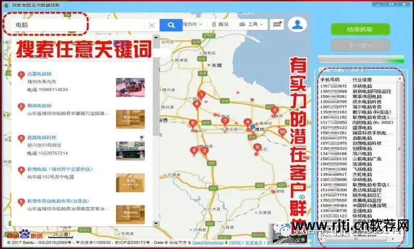Click result pin 5 beside 联想专卖店
414x249 pixels.
click(x=21, y=203)
